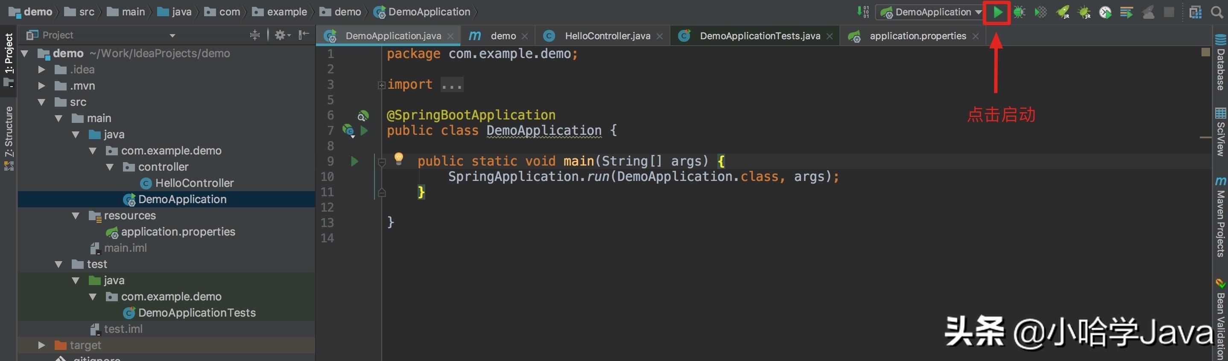
Task: Switch to the application.properties tab
Action: coord(912,36)
